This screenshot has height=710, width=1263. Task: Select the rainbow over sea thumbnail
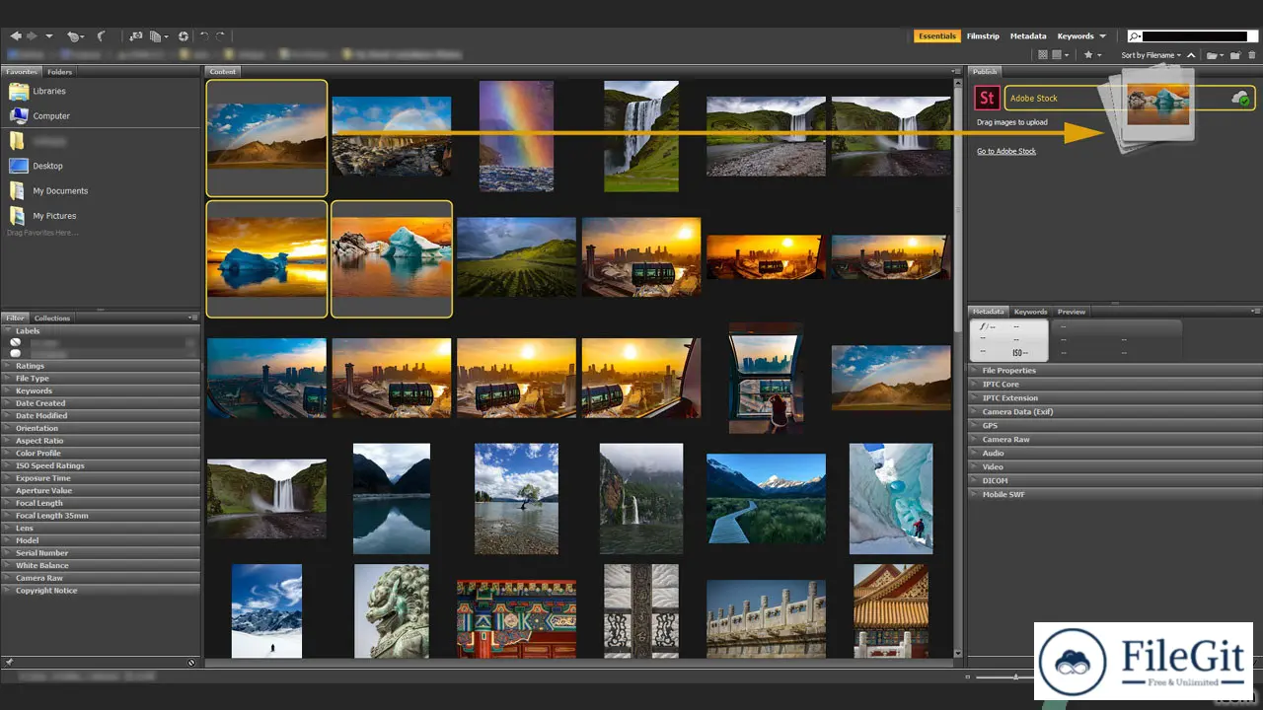pos(516,136)
